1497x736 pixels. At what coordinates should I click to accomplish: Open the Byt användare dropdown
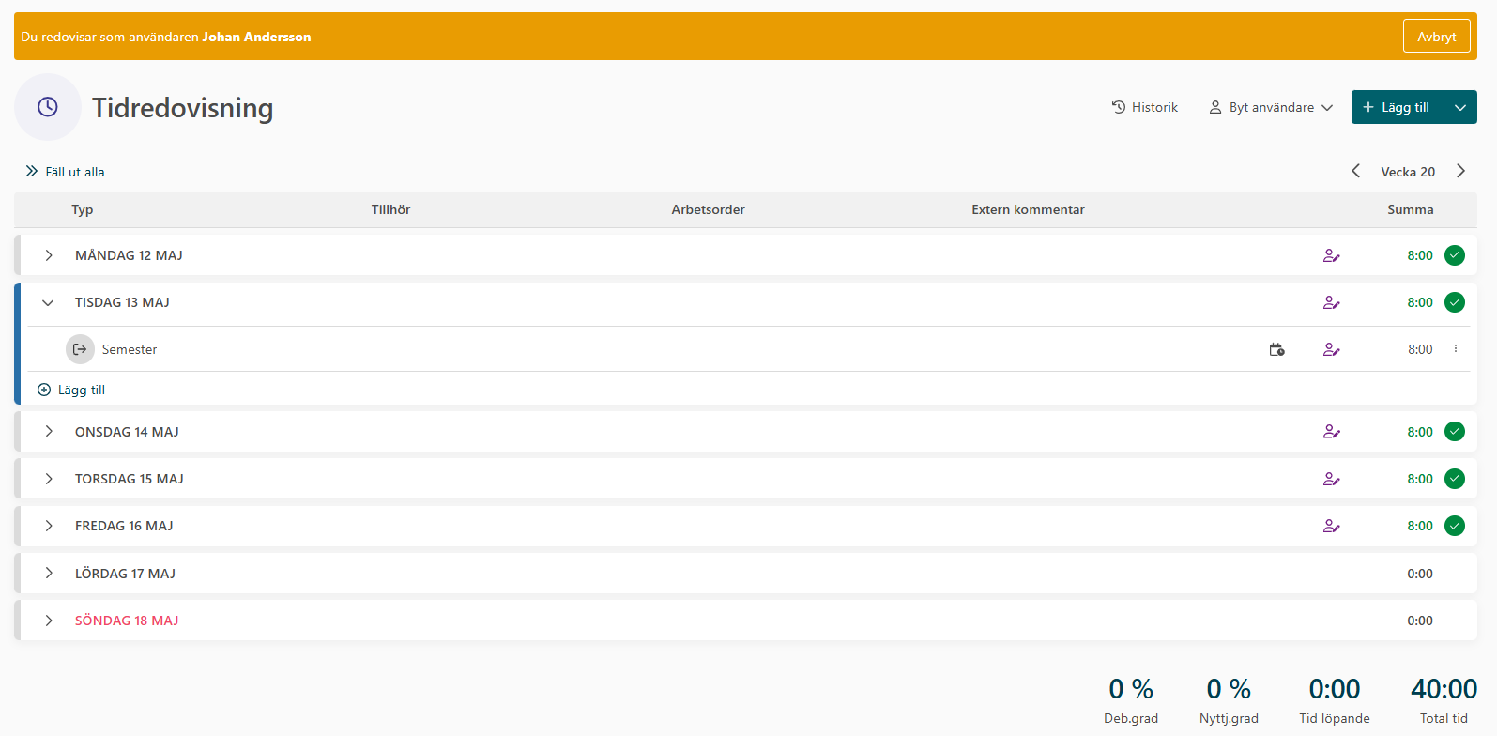[x=1271, y=107]
